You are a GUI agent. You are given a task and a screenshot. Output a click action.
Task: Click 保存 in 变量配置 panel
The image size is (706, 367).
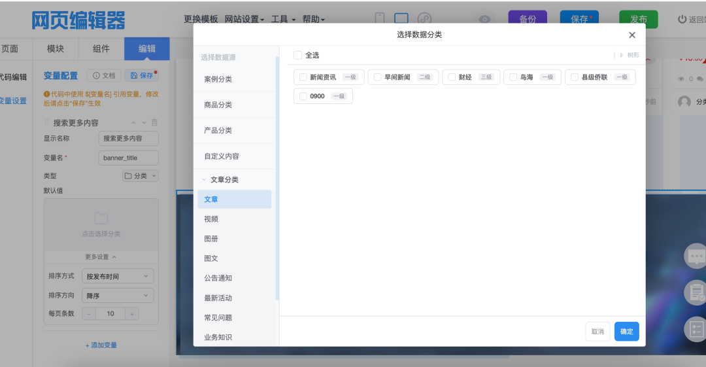tap(141, 75)
